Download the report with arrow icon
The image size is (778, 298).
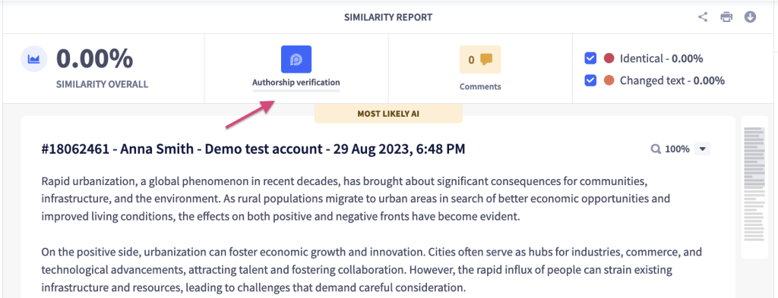coord(750,17)
